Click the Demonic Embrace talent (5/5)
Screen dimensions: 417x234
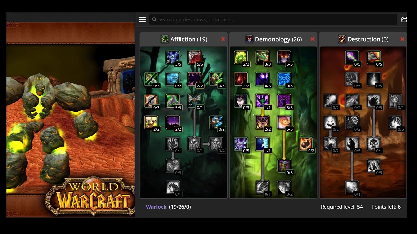tap(284, 58)
